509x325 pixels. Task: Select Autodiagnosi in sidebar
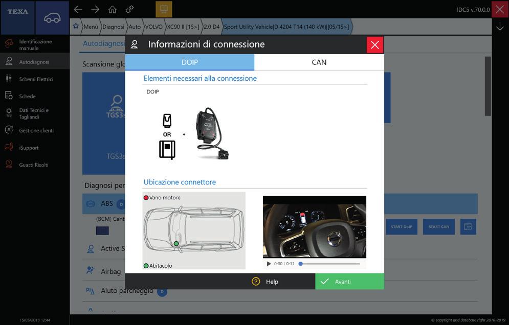(x=35, y=62)
